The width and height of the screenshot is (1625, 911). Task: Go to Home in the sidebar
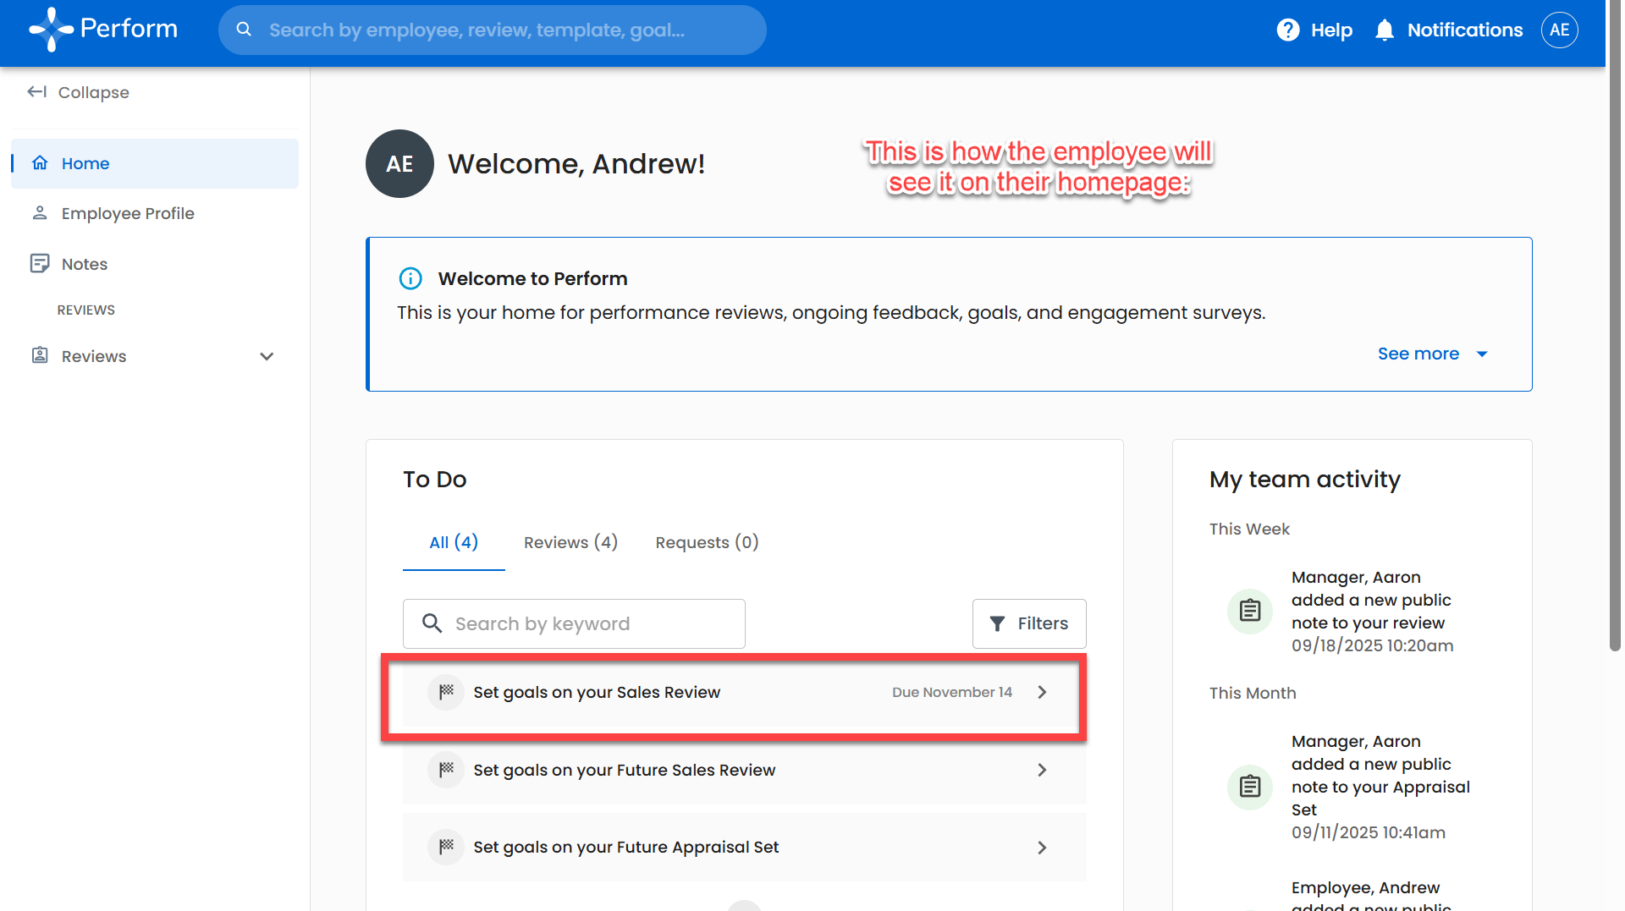pyautogui.click(x=155, y=163)
